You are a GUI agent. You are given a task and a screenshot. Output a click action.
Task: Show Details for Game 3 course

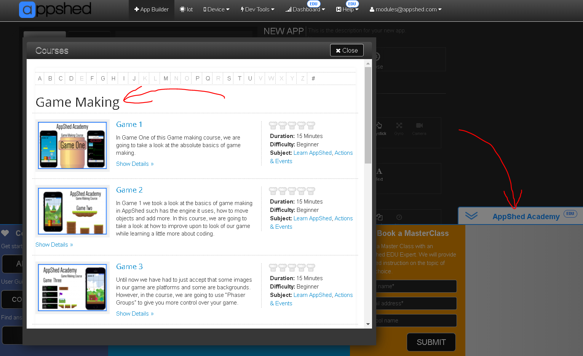pyautogui.click(x=135, y=314)
